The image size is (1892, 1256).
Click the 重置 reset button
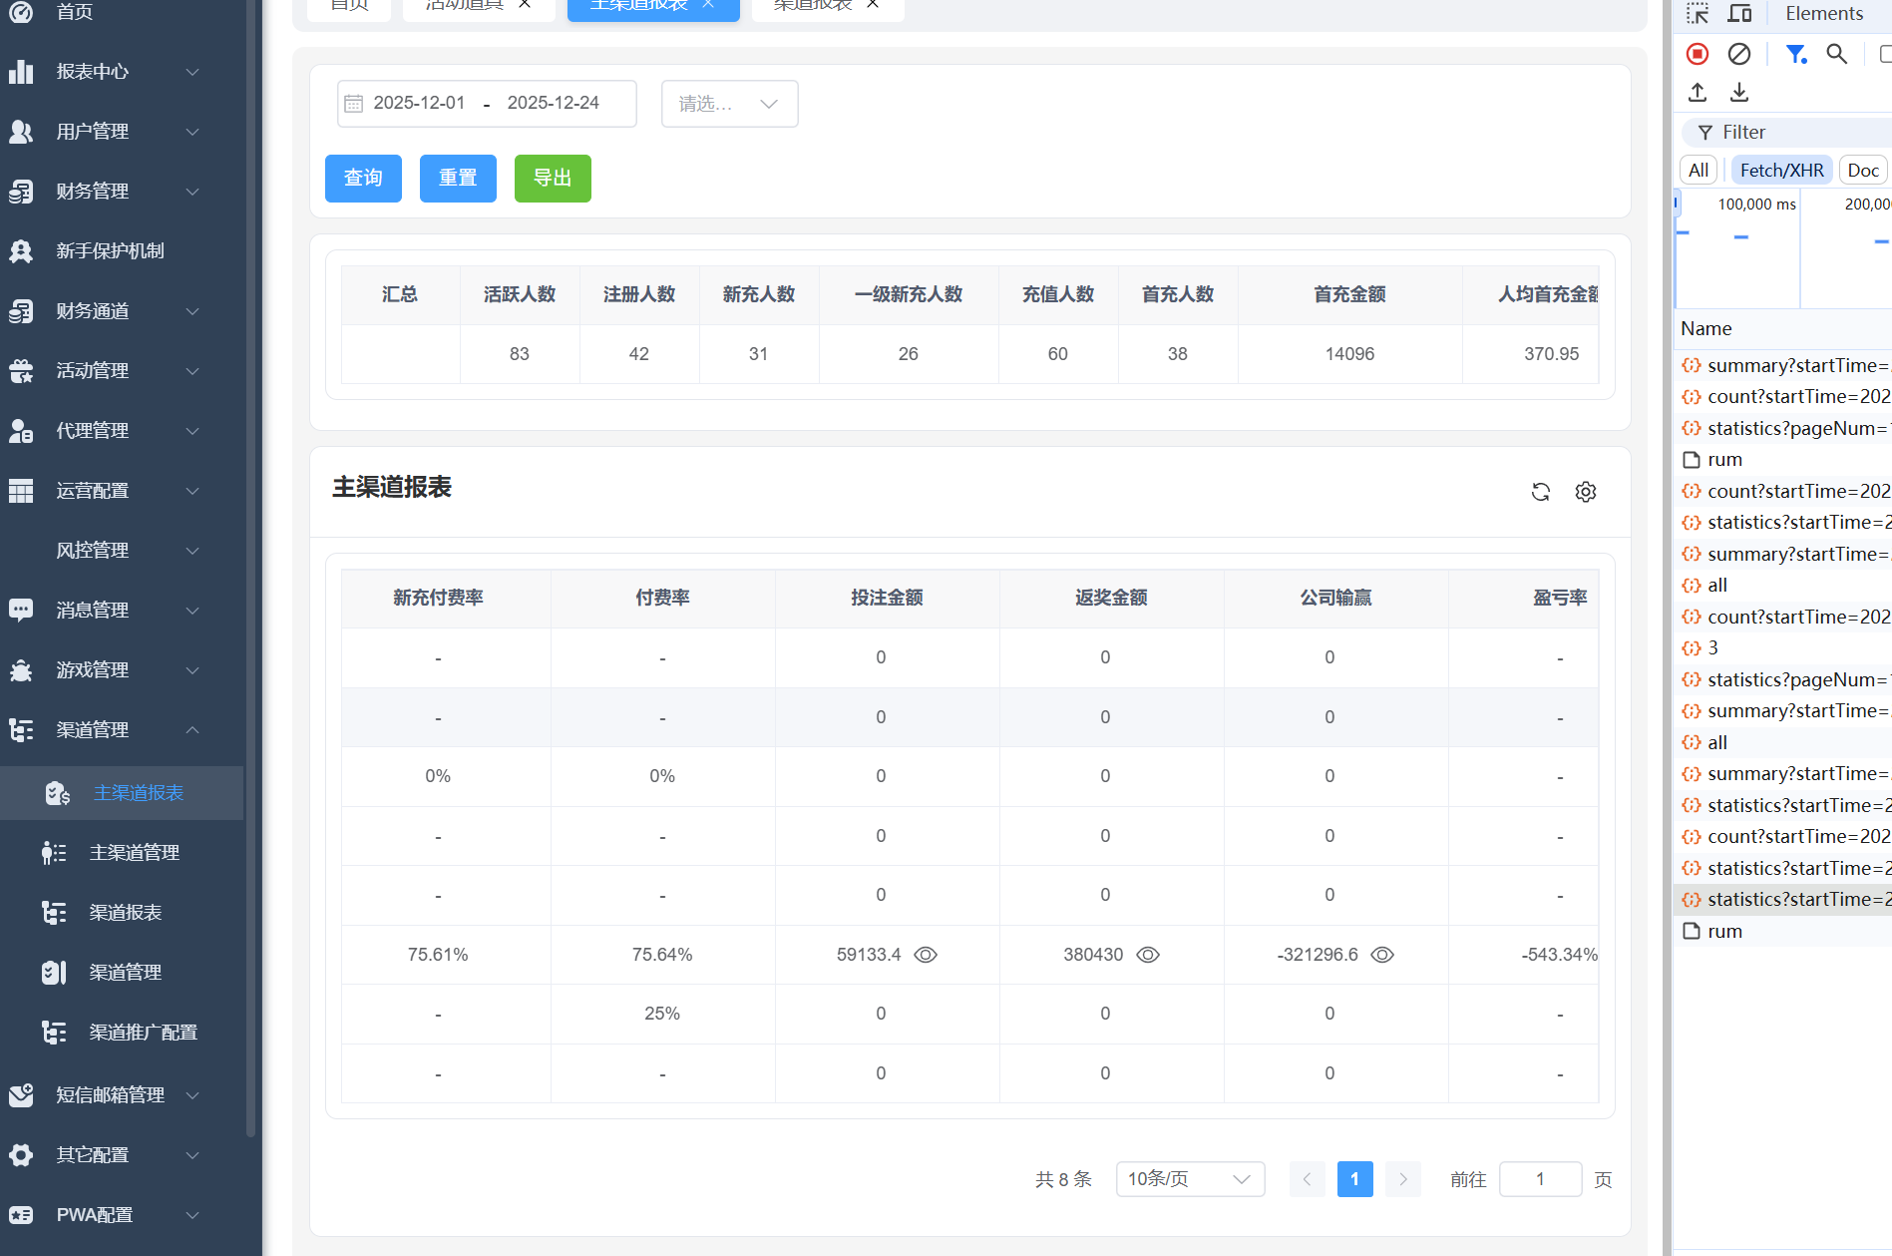458,179
